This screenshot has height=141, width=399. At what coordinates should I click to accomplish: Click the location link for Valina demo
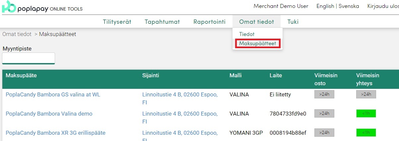(x=180, y=114)
